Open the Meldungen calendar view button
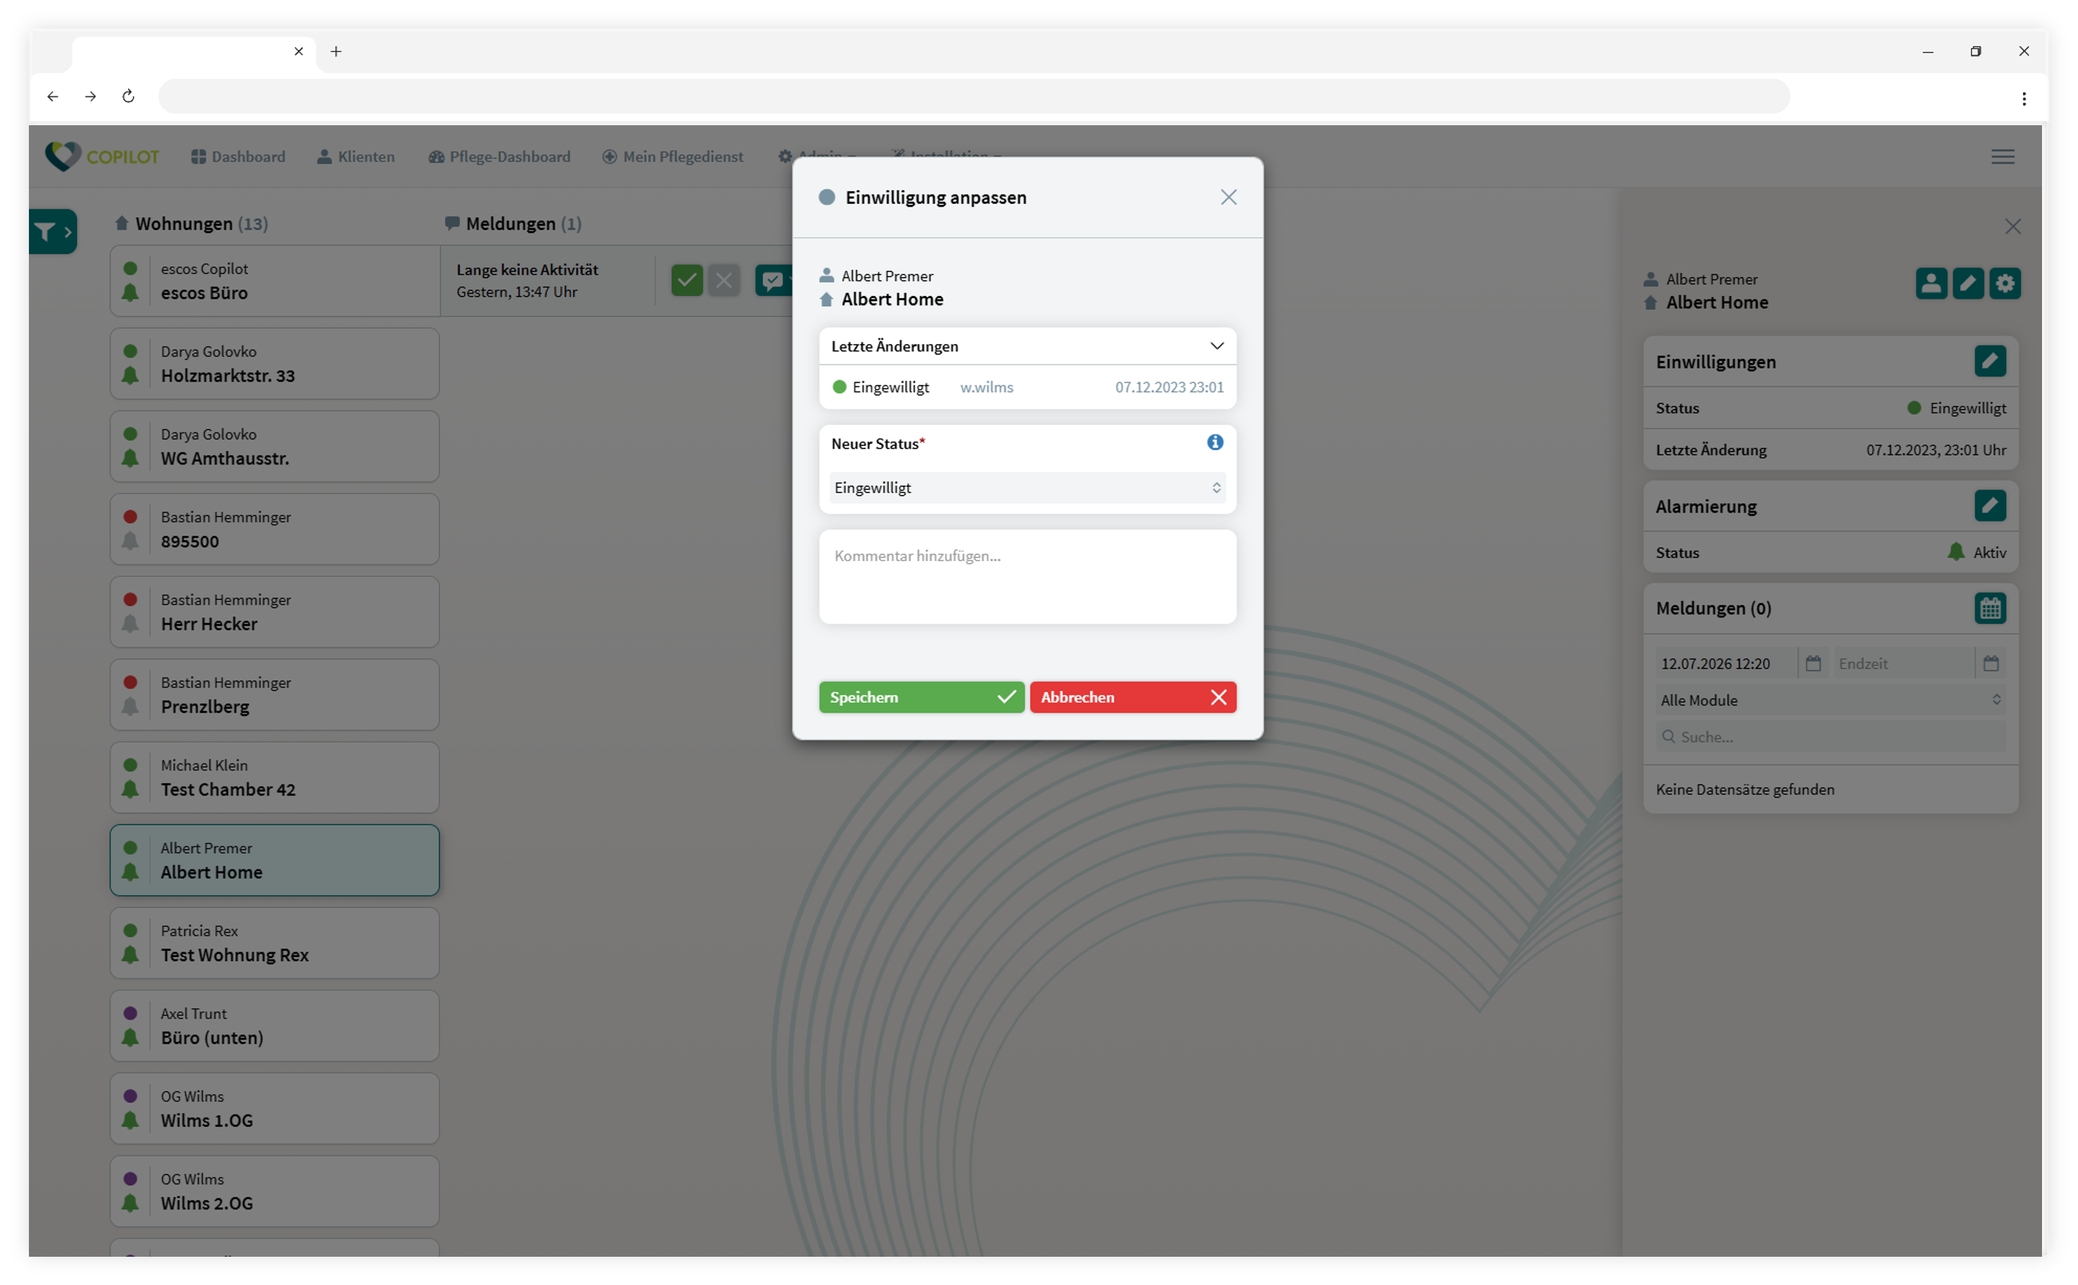 click(x=1989, y=608)
